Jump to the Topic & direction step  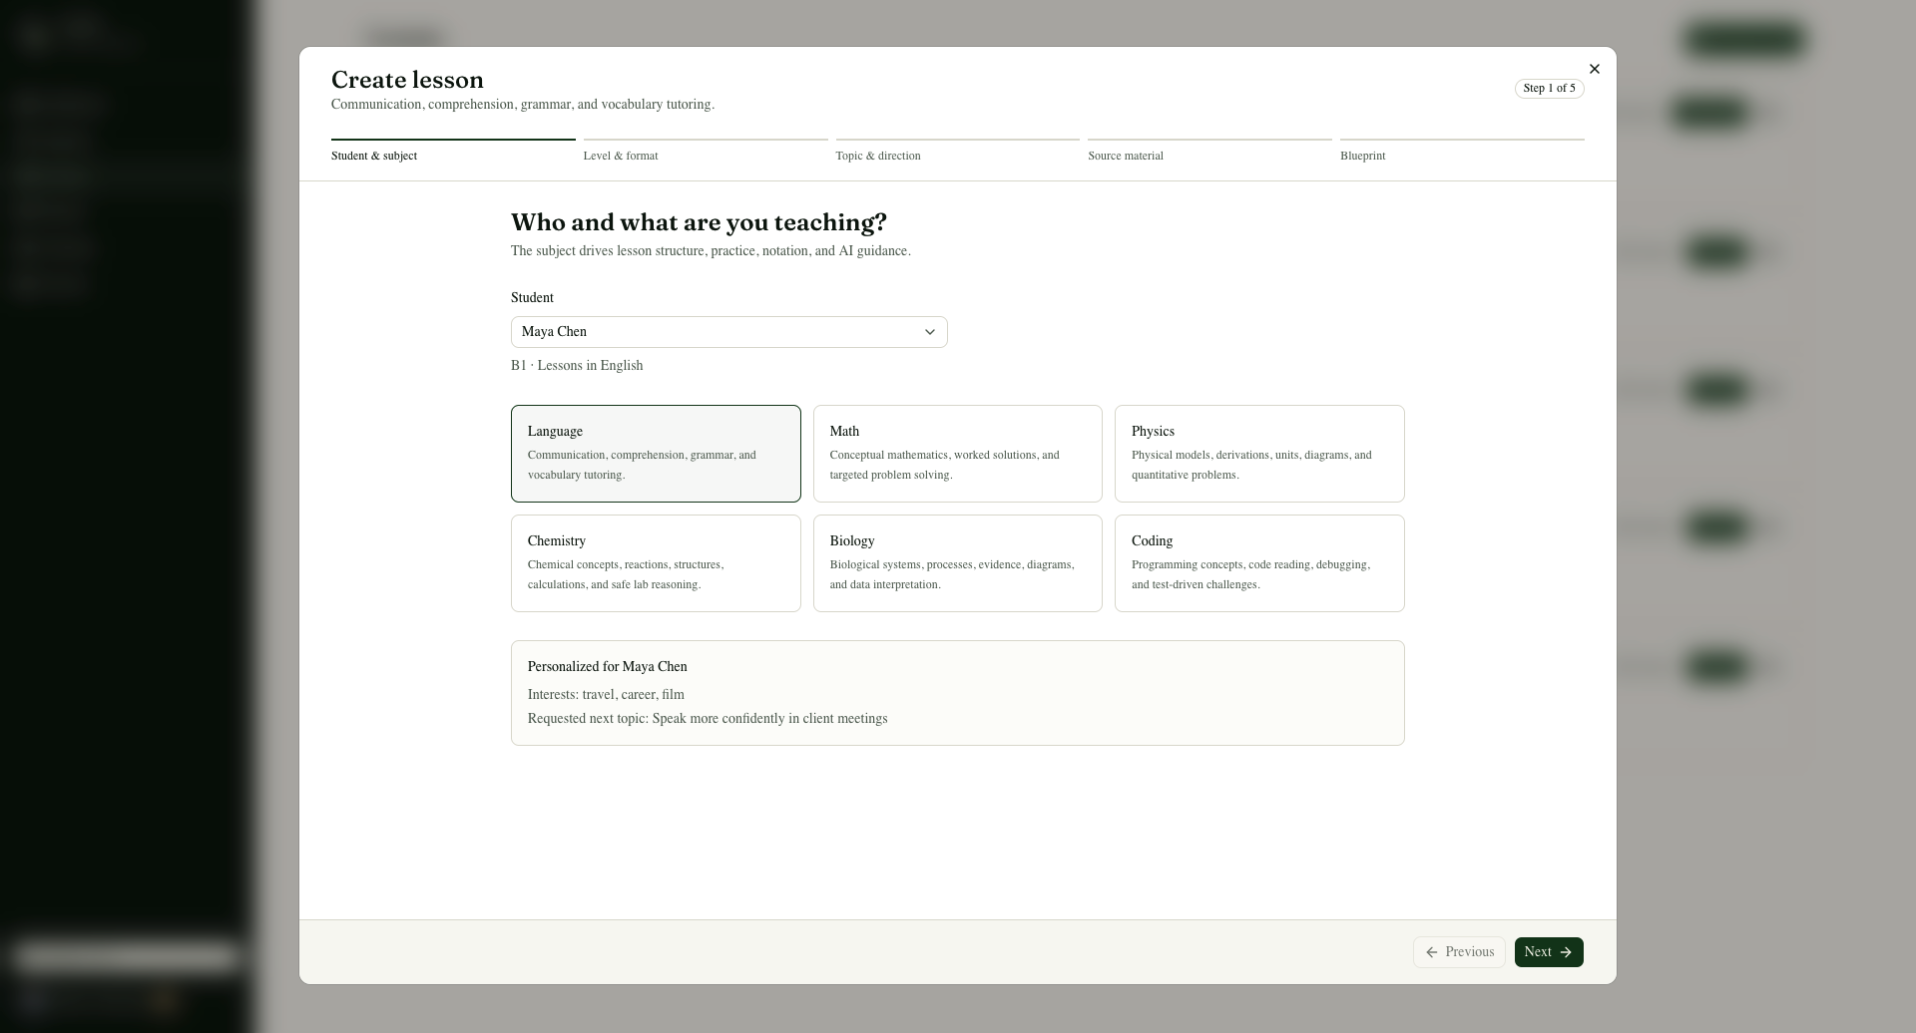click(957, 152)
